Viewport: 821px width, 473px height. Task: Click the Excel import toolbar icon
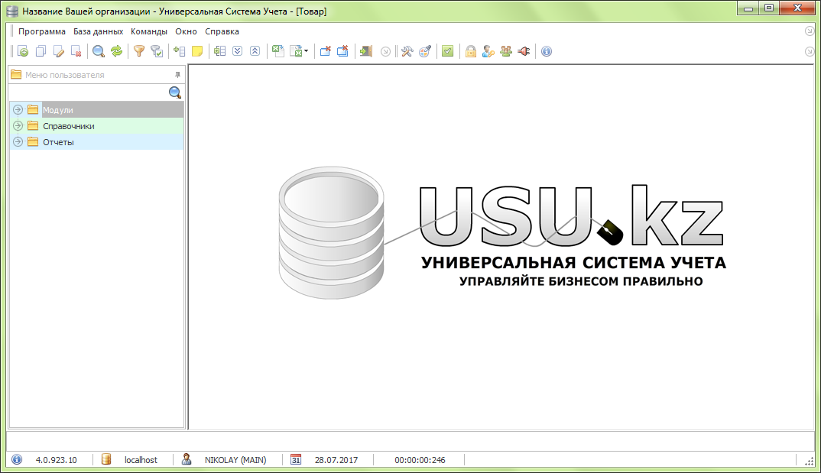click(x=278, y=51)
